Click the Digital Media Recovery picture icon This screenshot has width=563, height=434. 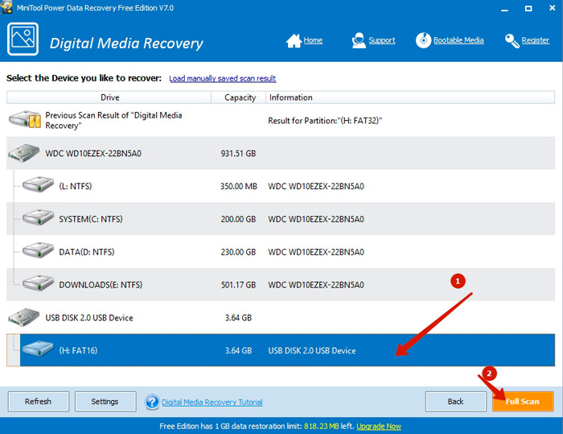pyautogui.click(x=23, y=39)
